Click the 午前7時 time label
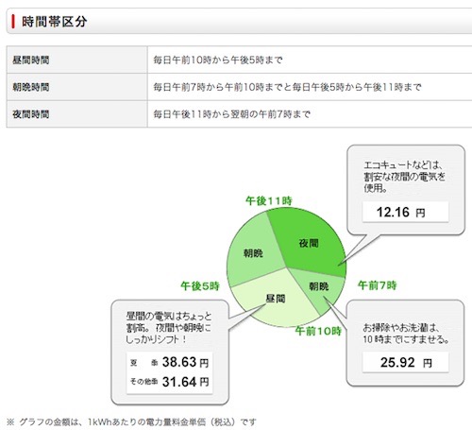The image size is (472, 430). point(378,285)
